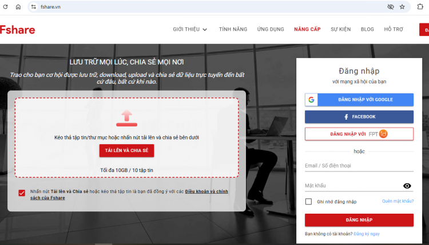The width and height of the screenshot is (429, 245).
Task: Reload the page with the browser refresh icon
Action: click(x=5, y=7)
